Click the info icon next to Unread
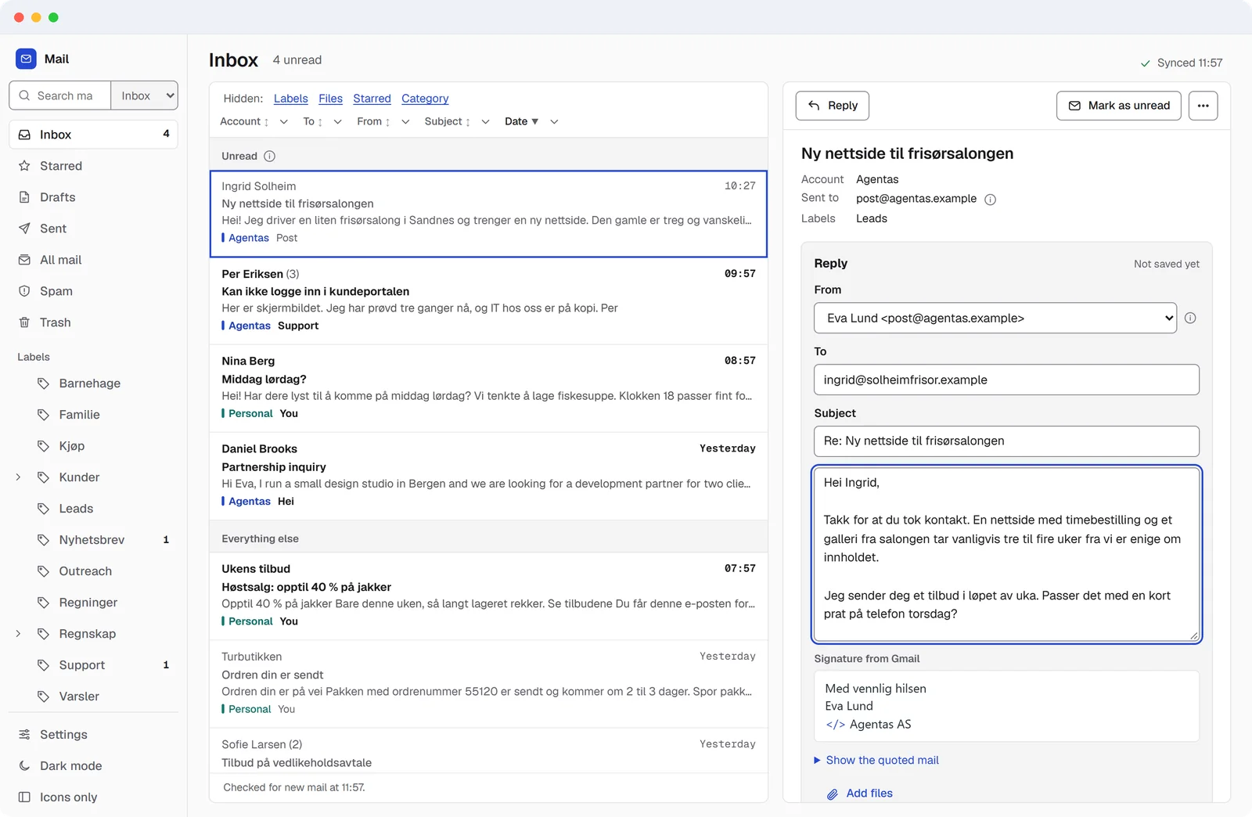 tap(269, 156)
